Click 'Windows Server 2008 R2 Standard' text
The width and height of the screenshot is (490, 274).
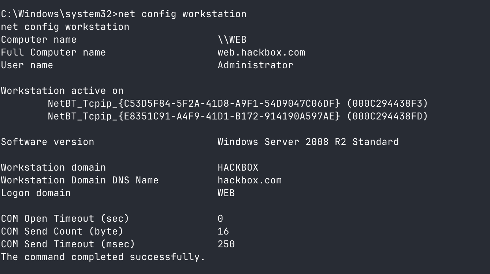[x=308, y=142]
